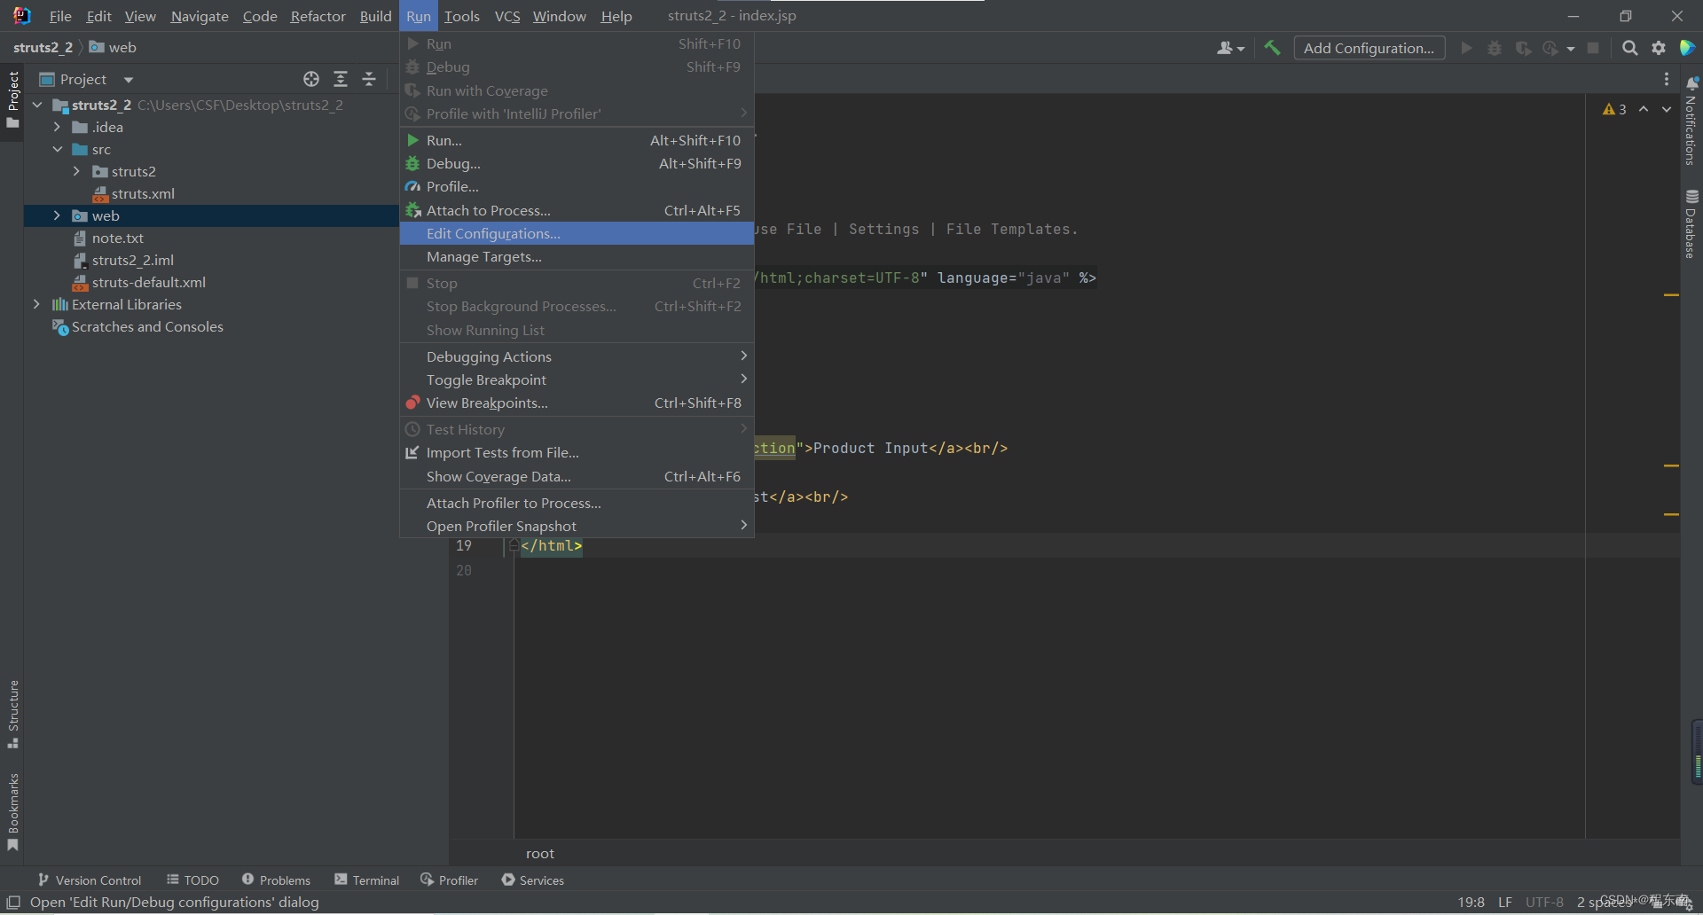Expand Open Profiler Snapshot submenu
Screen dimensions: 1703x915
click(577, 526)
